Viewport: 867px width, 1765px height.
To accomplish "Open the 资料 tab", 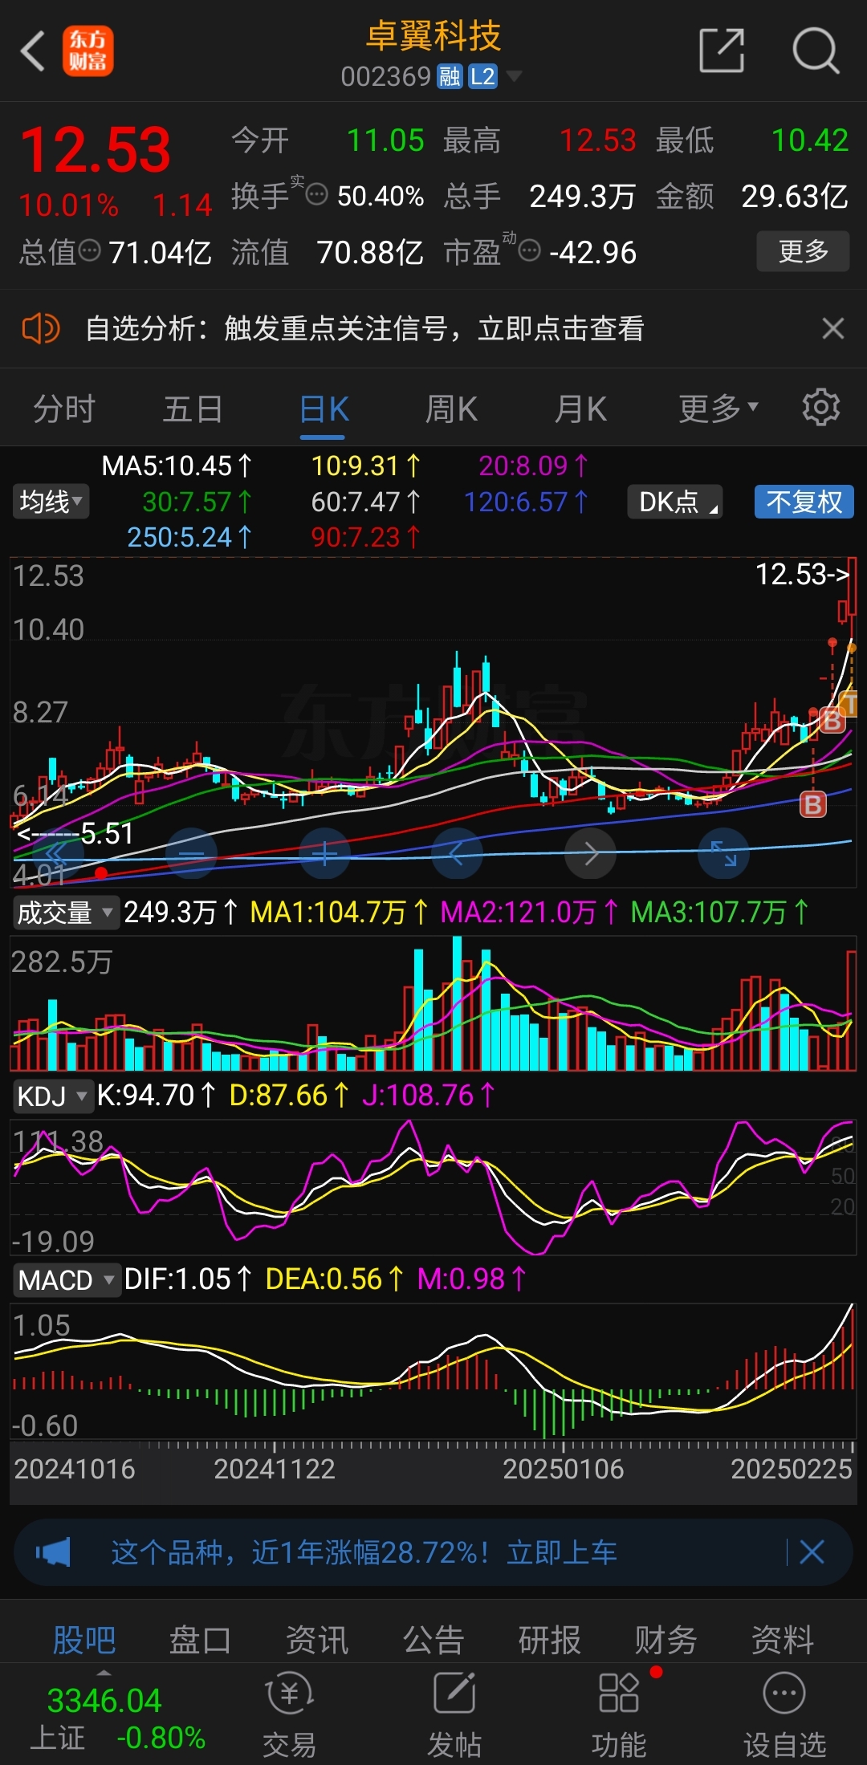I will click(x=783, y=1640).
